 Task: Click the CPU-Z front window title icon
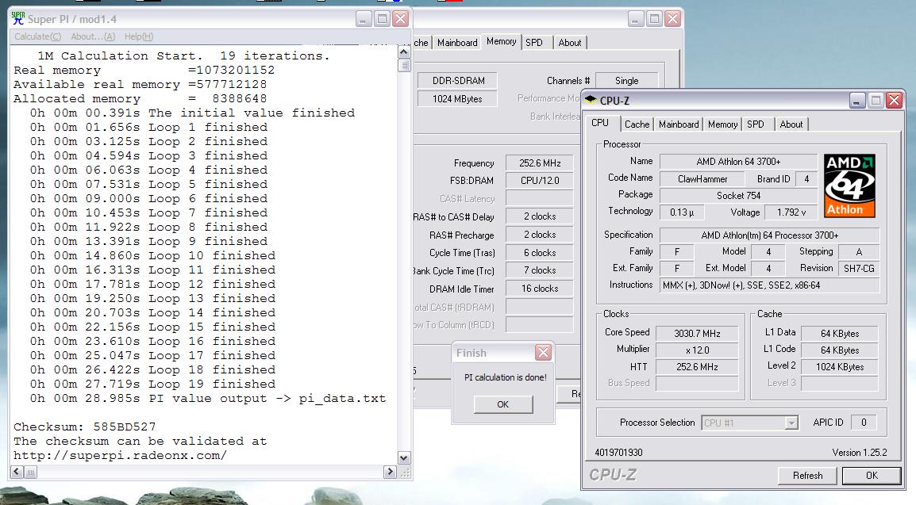click(x=591, y=100)
